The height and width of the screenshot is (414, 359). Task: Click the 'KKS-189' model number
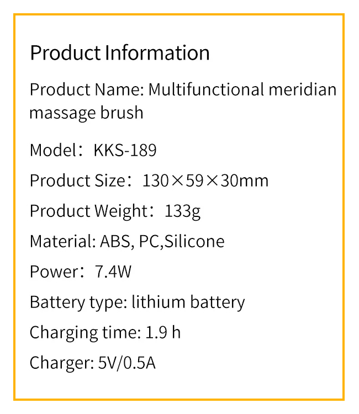click(x=125, y=150)
